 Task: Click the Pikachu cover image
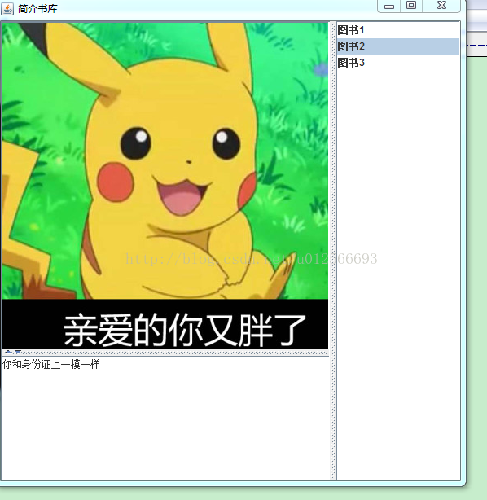(x=165, y=186)
